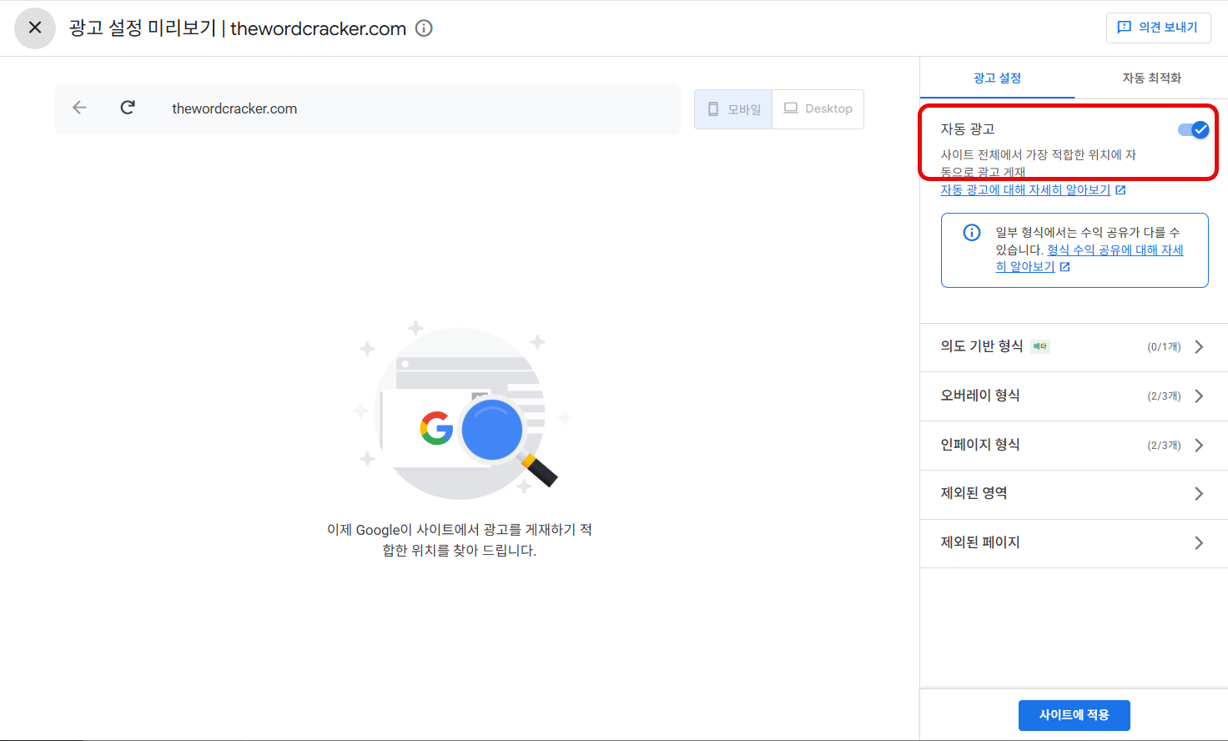Click the info icon beside thewordcracker.com title
Screen dimensions: 1228x741
click(x=424, y=28)
